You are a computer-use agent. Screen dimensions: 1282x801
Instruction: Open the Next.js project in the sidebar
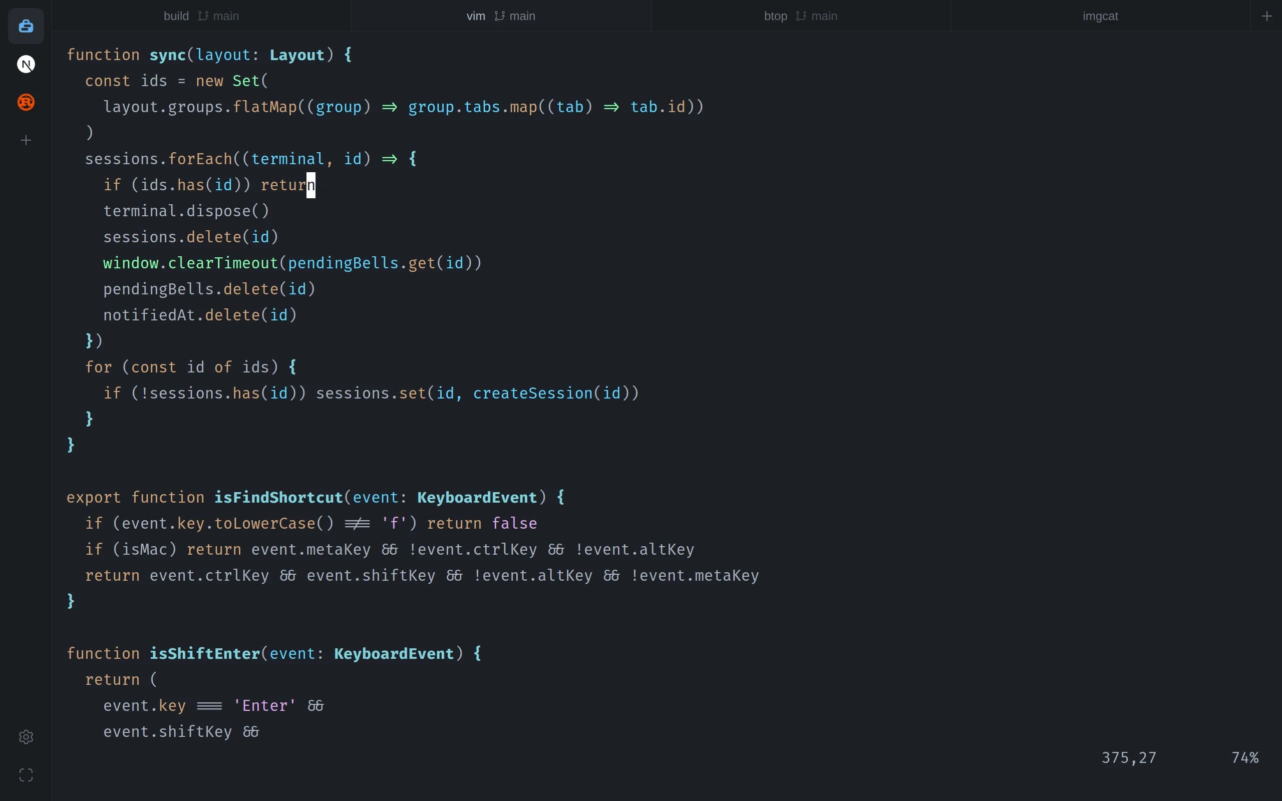pos(26,64)
